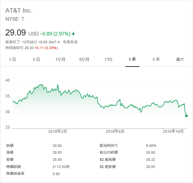Click the current price dot on chart
The image size is (193, 183).
[186, 116]
